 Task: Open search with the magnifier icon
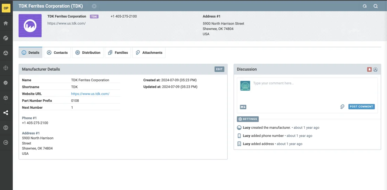[376, 6]
